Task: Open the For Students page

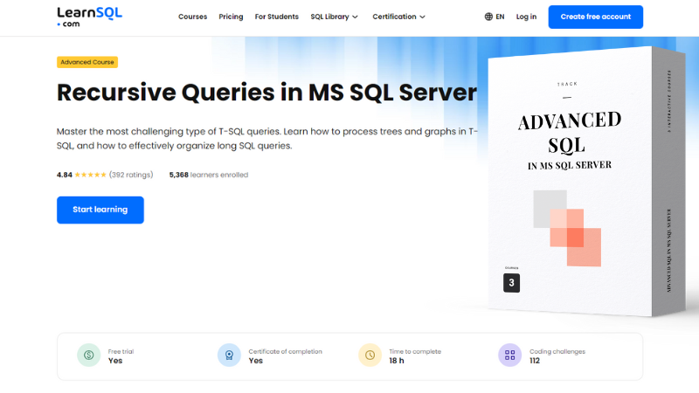Action: coord(276,17)
